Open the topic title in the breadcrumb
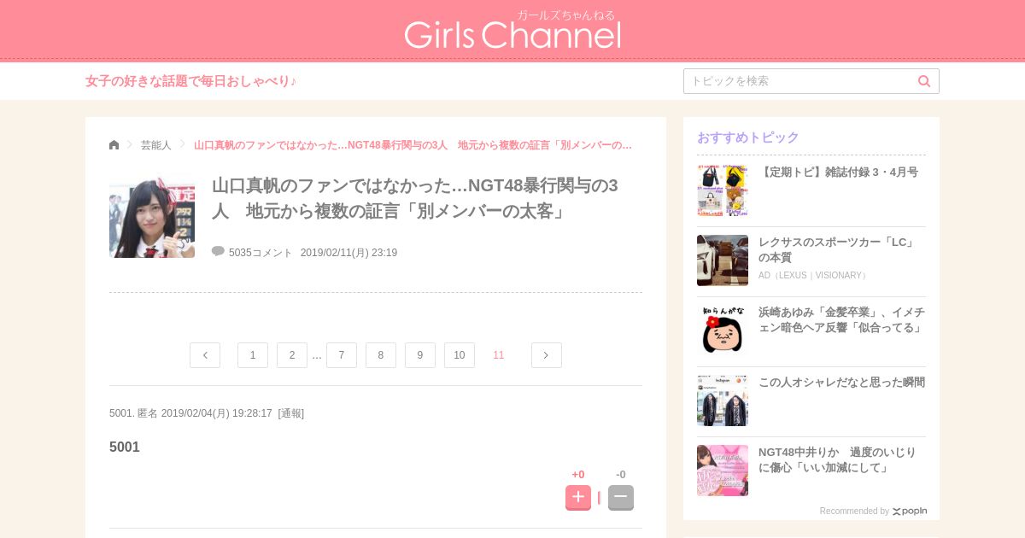Viewport: 1025px width, 538px height. 413,145
